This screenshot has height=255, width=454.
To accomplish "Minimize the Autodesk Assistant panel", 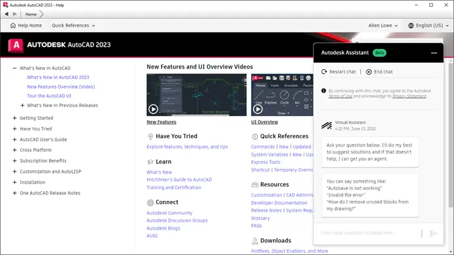I will [434, 53].
